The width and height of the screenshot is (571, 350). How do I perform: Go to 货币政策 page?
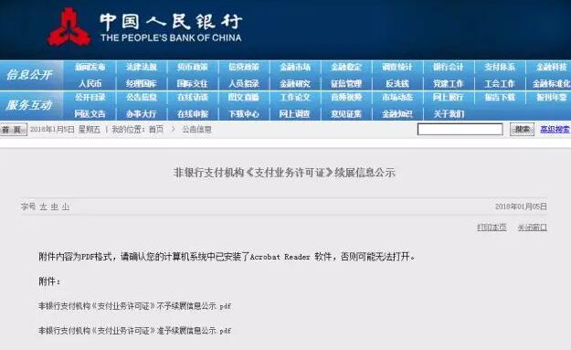tap(193, 67)
